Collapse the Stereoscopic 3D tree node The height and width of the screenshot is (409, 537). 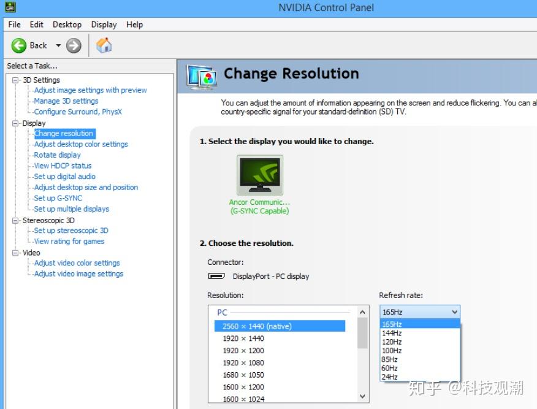(15, 221)
